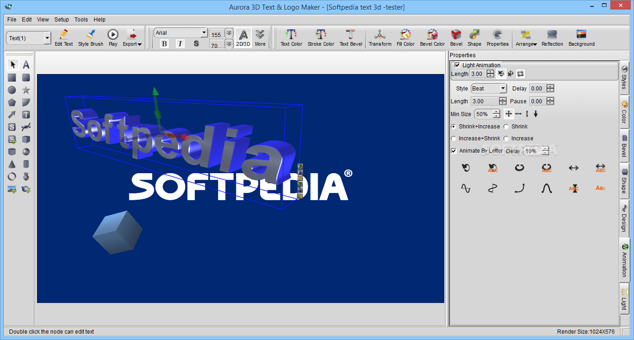Viewport: 634px width, 340px height.
Task: Pick the star shape tool
Action: pyautogui.click(x=26, y=90)
